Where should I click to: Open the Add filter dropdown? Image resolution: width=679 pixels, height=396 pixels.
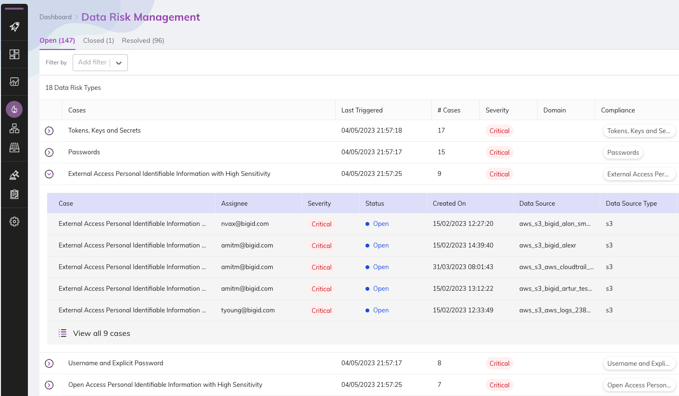[100, 62]
